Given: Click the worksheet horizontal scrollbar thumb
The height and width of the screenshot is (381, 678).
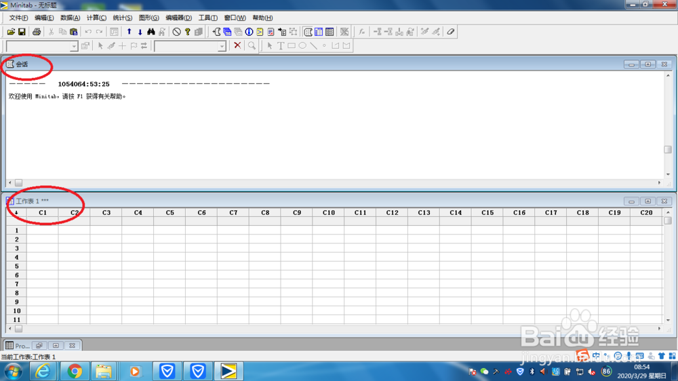Looking at the screenshot, I should pyautogui.click(x=18, y=329).
